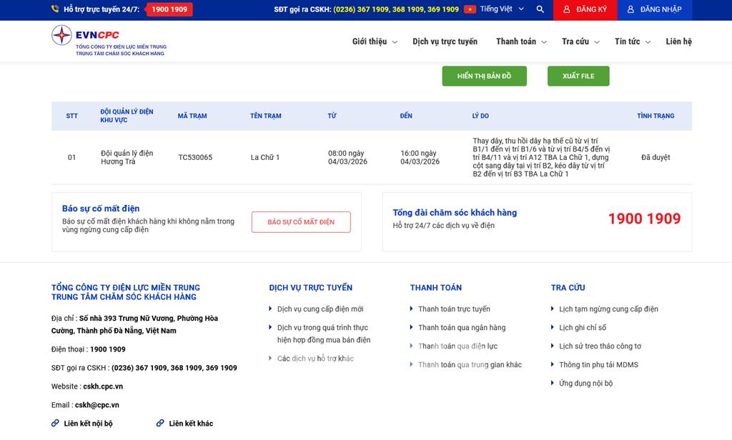
Task: Click the HIỂN THỊ BẢN ĐỒ button
Action: tap(484, 76)
